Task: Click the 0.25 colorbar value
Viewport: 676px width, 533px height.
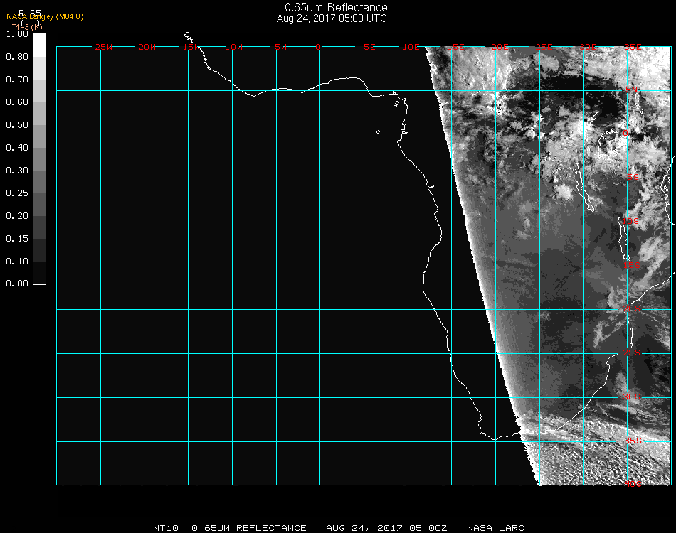Action: click(x=17, y=193)
